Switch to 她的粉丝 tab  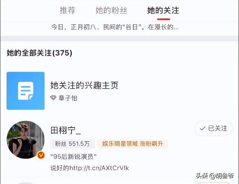[111, 10]
